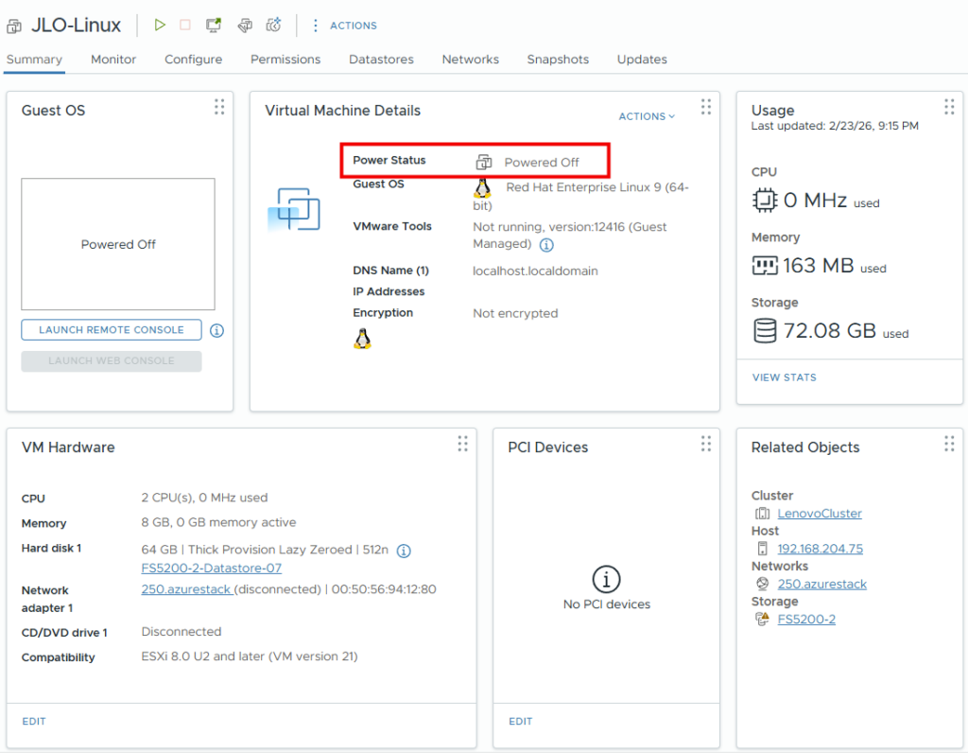Viewport: 968px width, 753px height.
Task: Open the LenovoCluster cluster link
Action: (x=820, y=514)
